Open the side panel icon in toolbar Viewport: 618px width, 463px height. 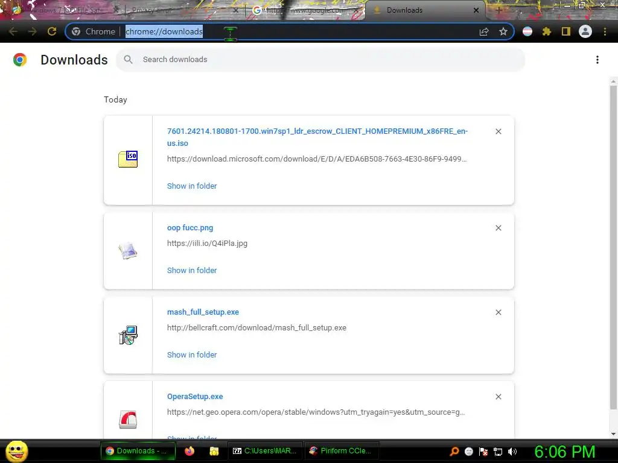566,31
